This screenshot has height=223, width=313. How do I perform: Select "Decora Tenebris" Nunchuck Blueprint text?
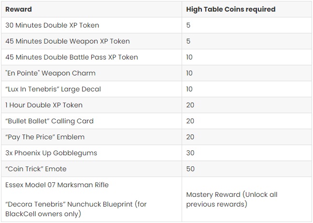click(76, 209)
